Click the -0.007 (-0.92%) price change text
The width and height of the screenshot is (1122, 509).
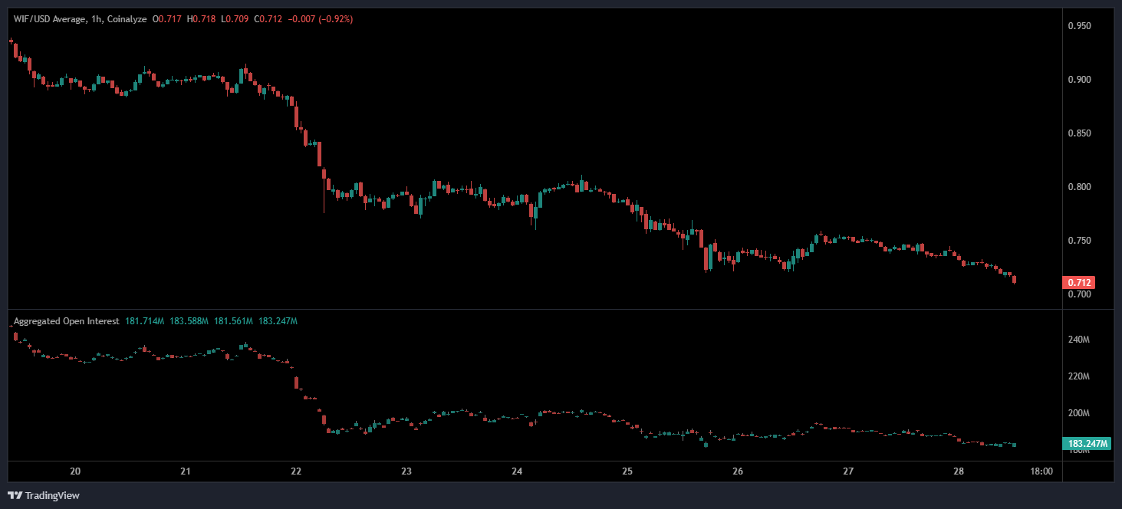pos(321,18)
